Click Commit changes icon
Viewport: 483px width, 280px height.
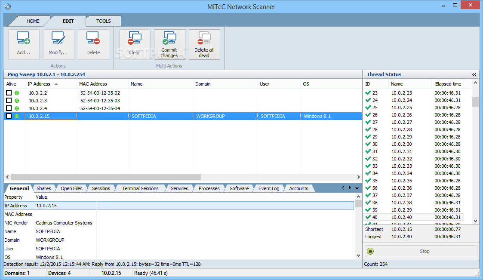point(169,38)
